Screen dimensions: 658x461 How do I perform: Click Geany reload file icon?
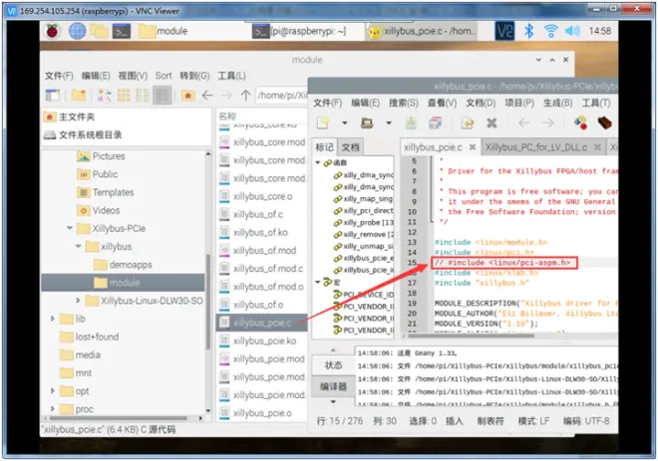pyautogui.click(x=468, y=122)
